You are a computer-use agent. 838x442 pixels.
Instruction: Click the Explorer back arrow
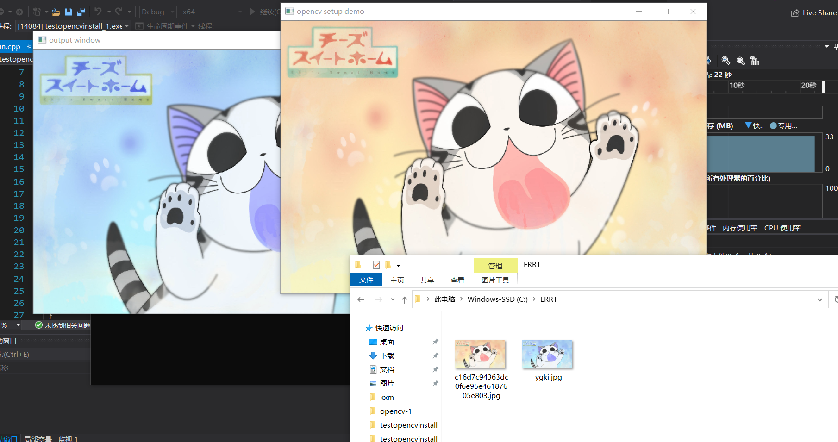tap(361, 299)
